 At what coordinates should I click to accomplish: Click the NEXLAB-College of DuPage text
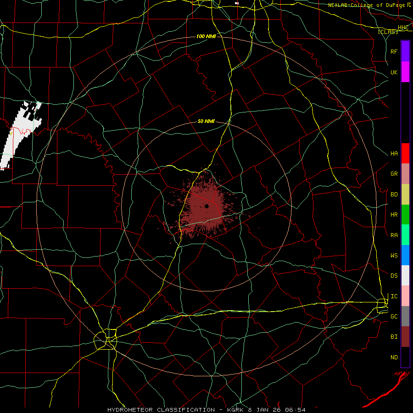pyautogui.click(x=366, y=5)
